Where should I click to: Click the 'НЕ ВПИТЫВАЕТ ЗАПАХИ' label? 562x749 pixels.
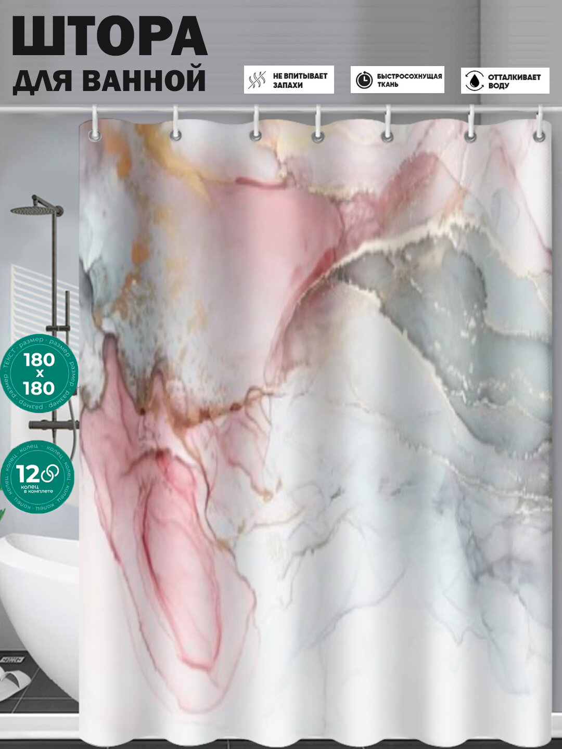[300, 80]
